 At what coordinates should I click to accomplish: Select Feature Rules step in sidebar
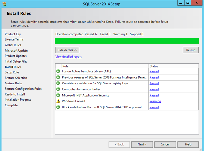(x=13, y=83)
